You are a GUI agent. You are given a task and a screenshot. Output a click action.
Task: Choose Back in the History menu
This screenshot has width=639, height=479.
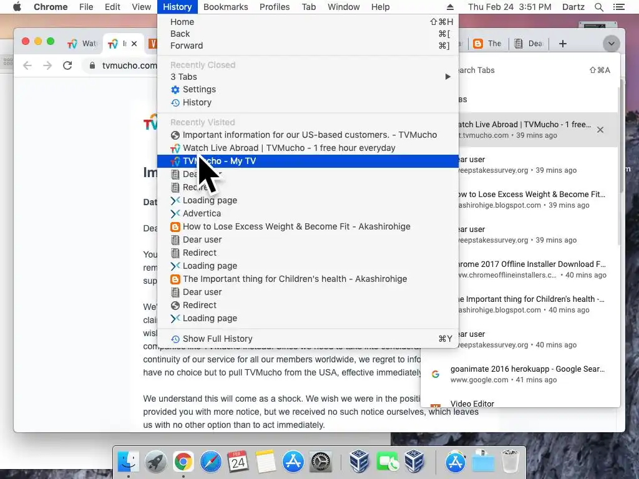click(x=308, y=34)
